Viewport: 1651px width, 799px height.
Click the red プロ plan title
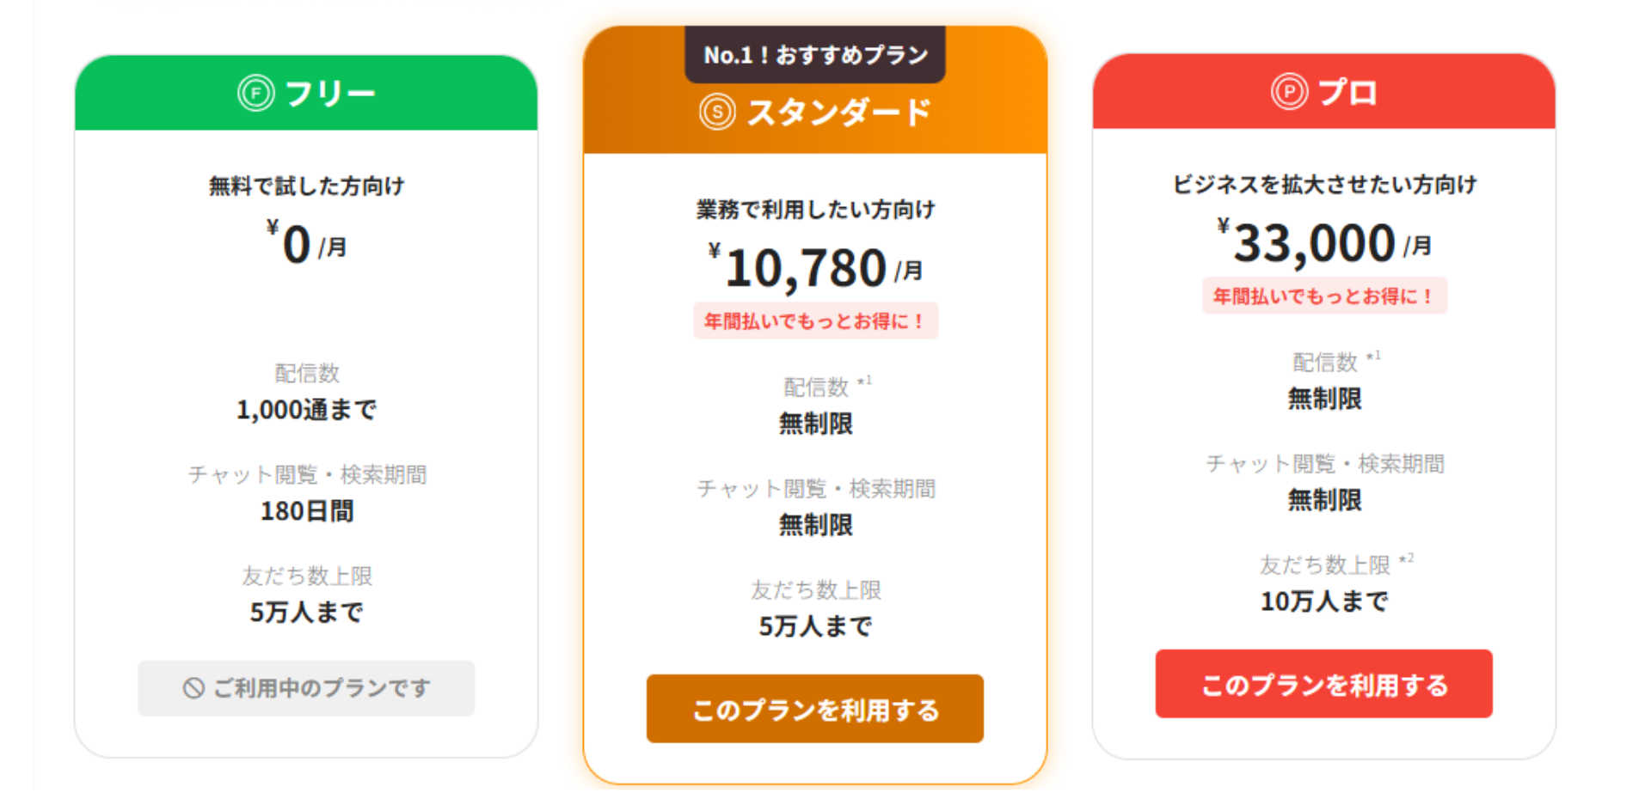1347,92
